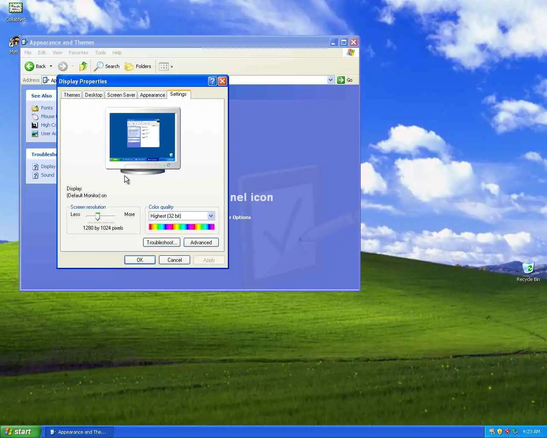The width and height of the screenshot is (547, 438).
Task: Click the High Contrast icon
Action: point(35,125)
